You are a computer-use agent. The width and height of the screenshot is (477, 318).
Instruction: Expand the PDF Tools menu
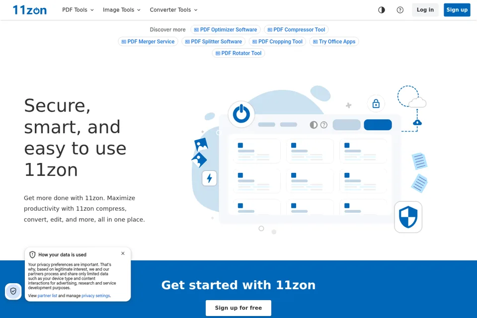coord(78,10)
